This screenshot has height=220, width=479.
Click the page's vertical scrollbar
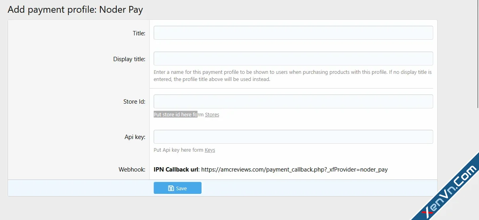(477, 54)
